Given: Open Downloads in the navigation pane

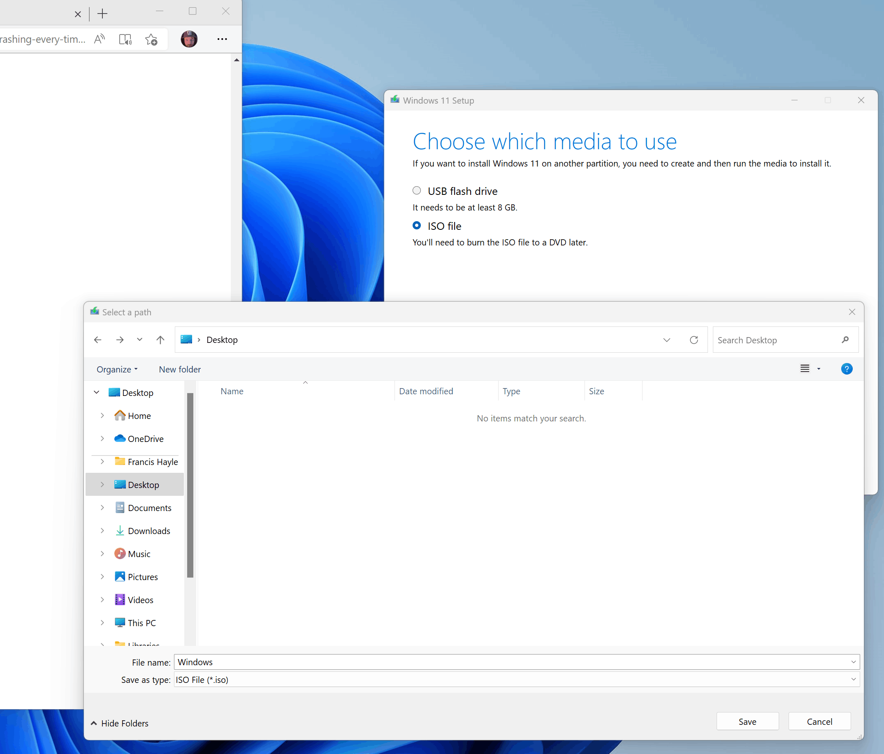Looking at the screenshot, I should pyautogui.click(x=142, y=530).
